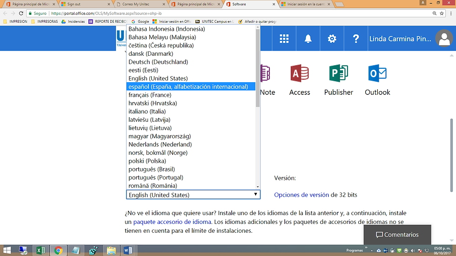Select polski (Polska) language
This screenshot has width=456, height=256.
click(191, 161)
